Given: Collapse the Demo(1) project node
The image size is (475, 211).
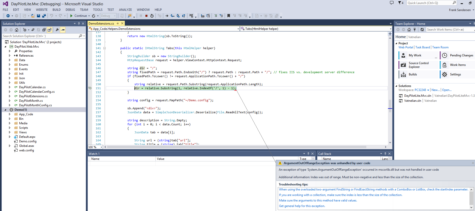Looking at the screenshot, I should [x=5, y=110].
